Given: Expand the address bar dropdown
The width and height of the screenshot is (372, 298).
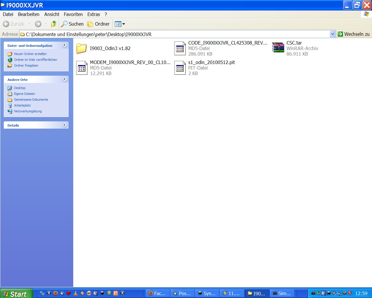Looking at the screenshot, I should (x=332, y=34).
